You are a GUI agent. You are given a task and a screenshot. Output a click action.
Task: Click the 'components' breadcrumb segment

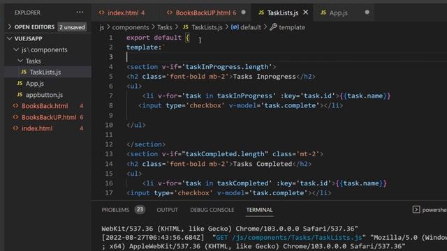(x=131, y=27)
